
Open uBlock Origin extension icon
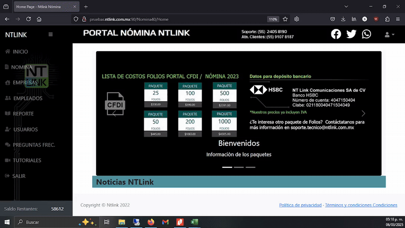[376, 19]
